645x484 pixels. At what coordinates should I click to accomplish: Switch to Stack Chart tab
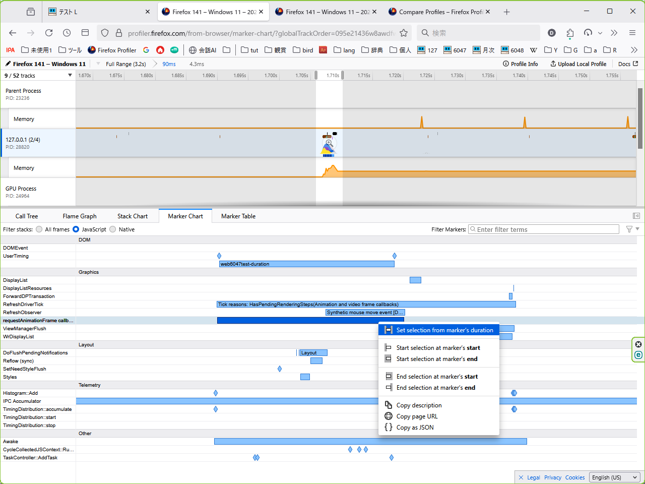tap(133, 216)
